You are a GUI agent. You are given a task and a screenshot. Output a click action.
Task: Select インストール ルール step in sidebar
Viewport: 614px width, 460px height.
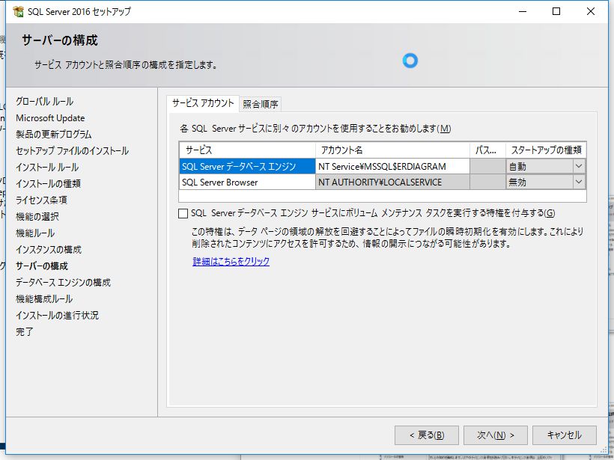(x=47, y=167)
